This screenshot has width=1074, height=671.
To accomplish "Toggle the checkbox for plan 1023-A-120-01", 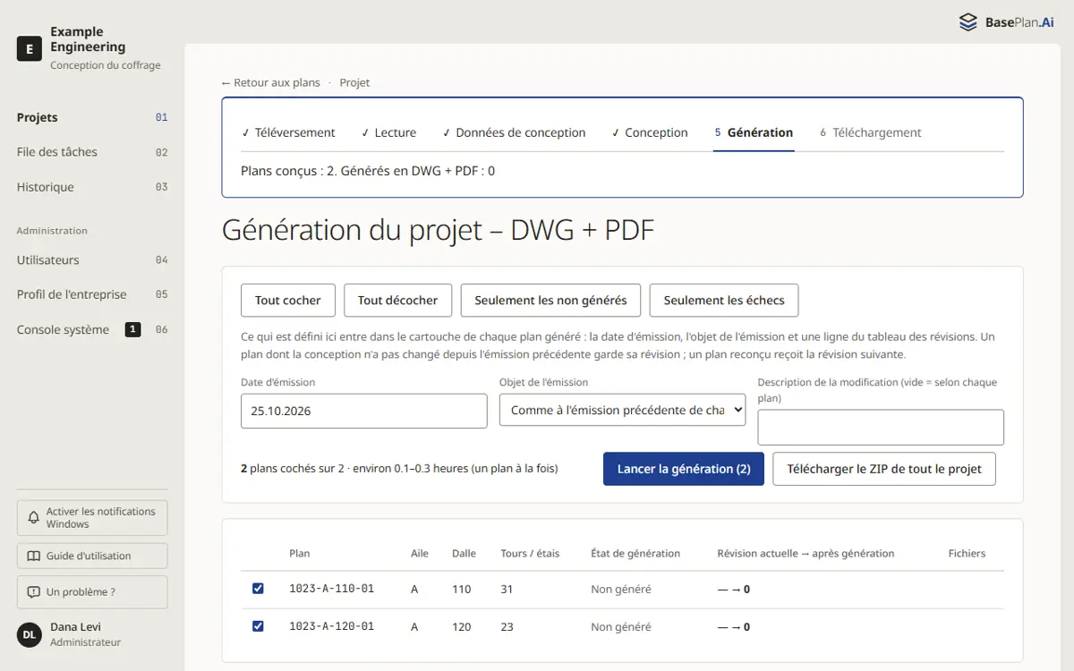I will (258, 626).
